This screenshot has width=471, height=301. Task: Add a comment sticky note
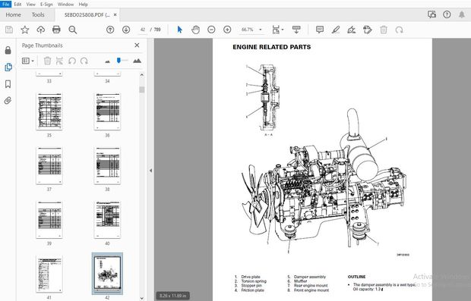(320, 30)
